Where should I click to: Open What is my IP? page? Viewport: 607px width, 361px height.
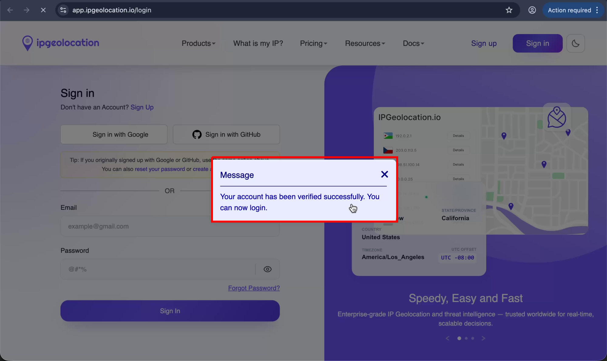258,43
